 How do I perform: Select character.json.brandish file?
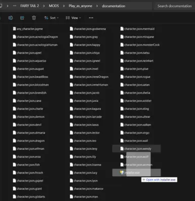pyautogui.click(x=30, y=93)
